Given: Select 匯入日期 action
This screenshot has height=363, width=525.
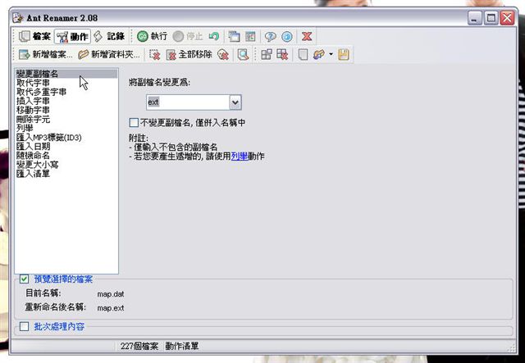Looking at the screenshot, I should click(66, 147).
